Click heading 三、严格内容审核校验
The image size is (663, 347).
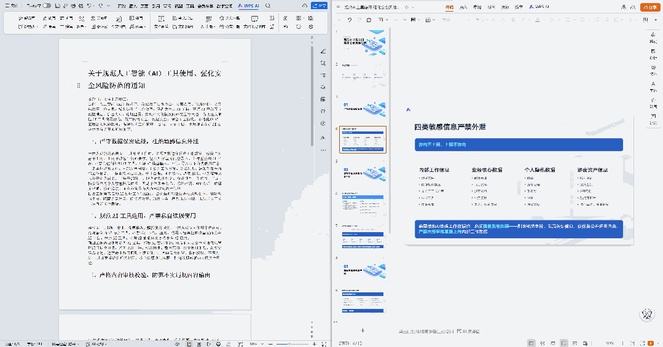pos(151,275)
